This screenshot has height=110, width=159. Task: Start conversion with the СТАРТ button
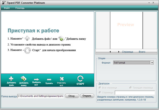pos(80,80)
